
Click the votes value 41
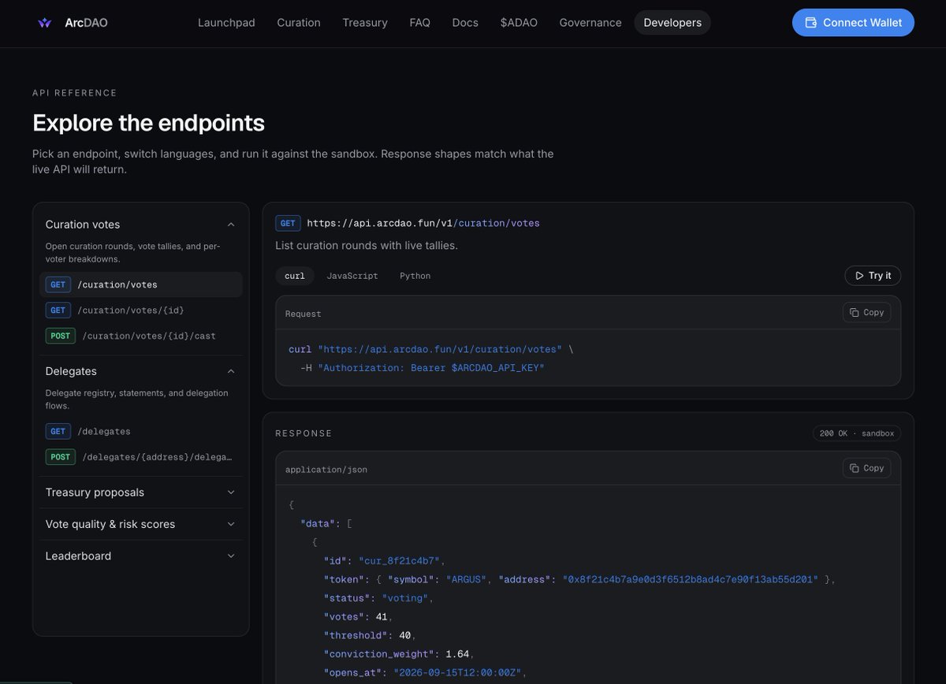pos(382,617)
